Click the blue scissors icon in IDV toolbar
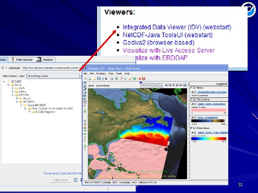Screen dimensions: 258x193 click(125, 79)
